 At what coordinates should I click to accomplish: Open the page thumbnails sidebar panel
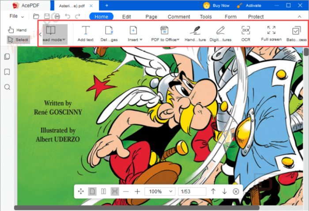[7, 57]
